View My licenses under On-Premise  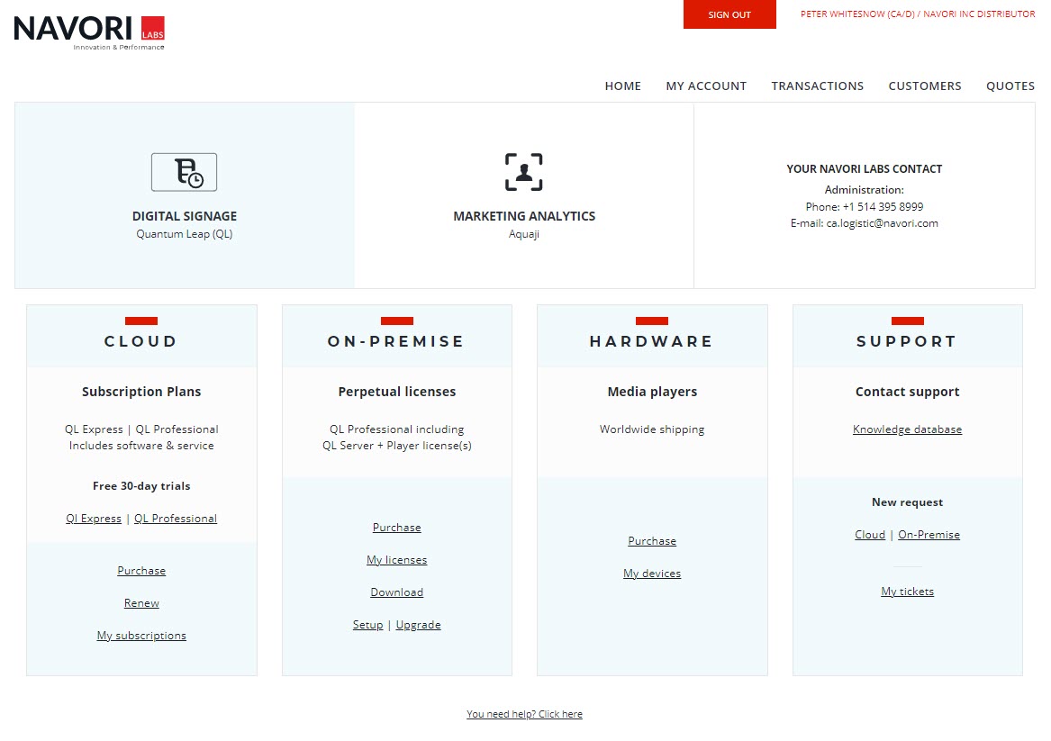[396, 560]
